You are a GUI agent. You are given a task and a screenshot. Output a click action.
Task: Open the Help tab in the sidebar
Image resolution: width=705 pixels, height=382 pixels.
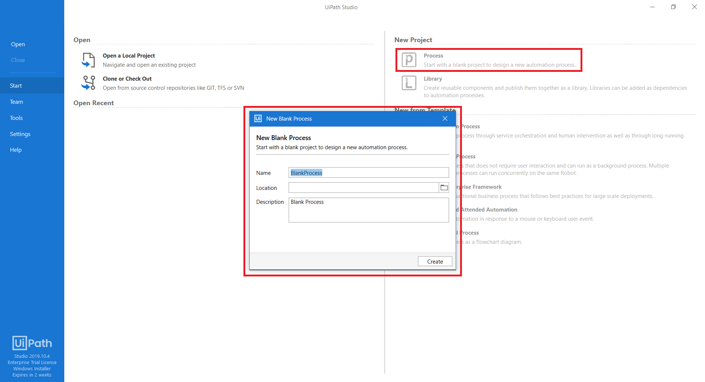tap(32, 150)
